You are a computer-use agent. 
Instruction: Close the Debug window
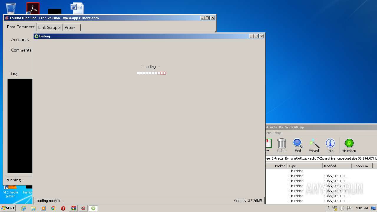coord(262,36)
